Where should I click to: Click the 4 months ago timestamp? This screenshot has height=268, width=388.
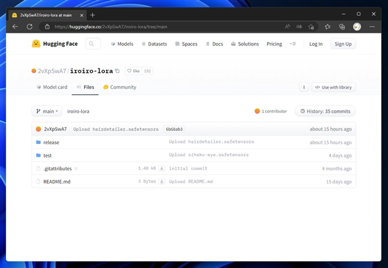coord(336,169)
